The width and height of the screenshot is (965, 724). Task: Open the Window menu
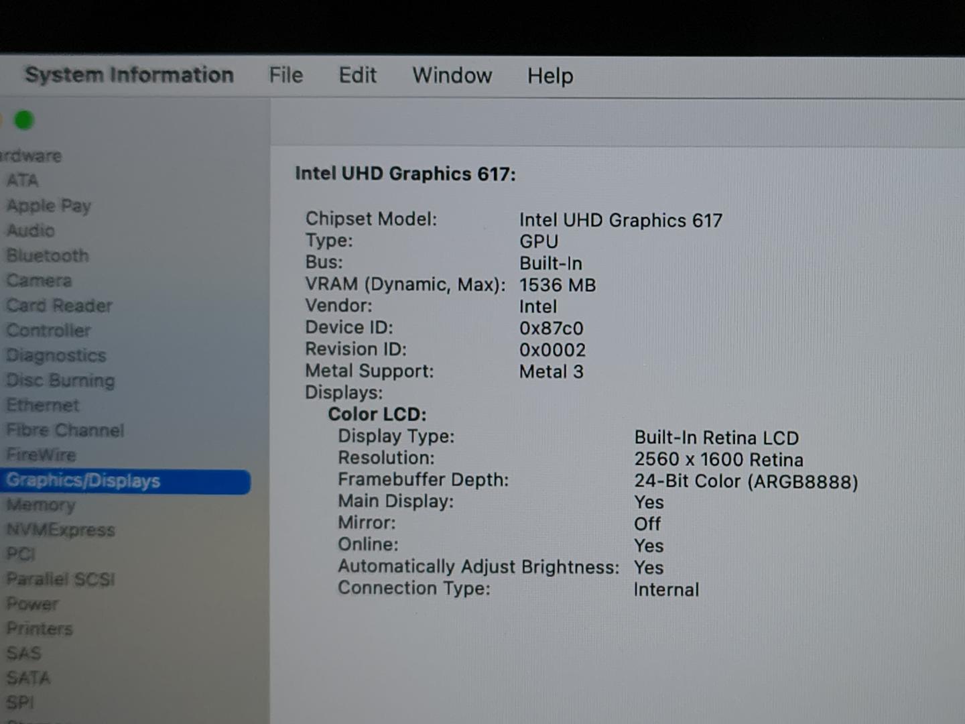452,75
